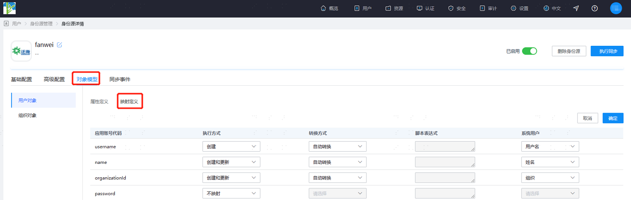Click the 脚本表达式 column header

[x=427, y=133]
